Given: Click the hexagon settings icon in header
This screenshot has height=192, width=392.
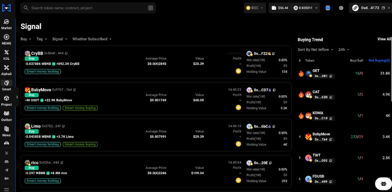Looking at the screenshot, I should (341, 8).
